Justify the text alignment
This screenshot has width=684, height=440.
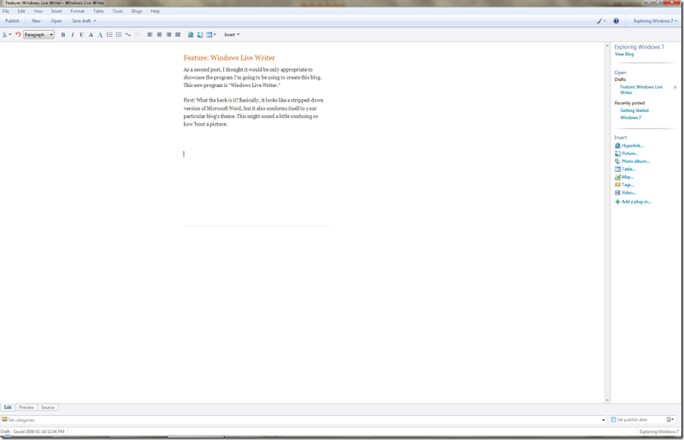[x=178, y=34]
